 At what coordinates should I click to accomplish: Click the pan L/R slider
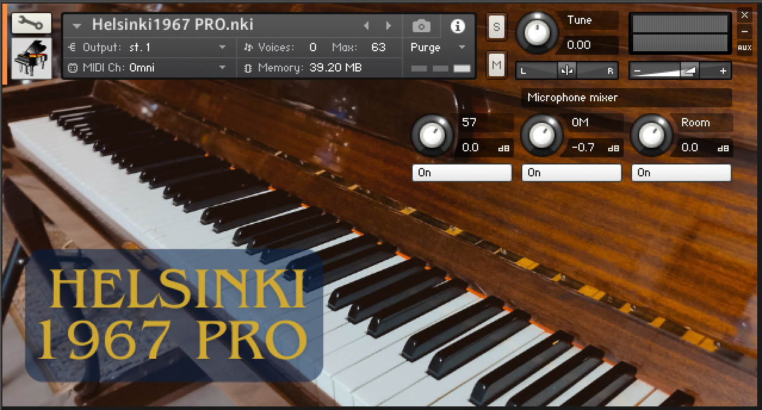(x=566, y=71)
